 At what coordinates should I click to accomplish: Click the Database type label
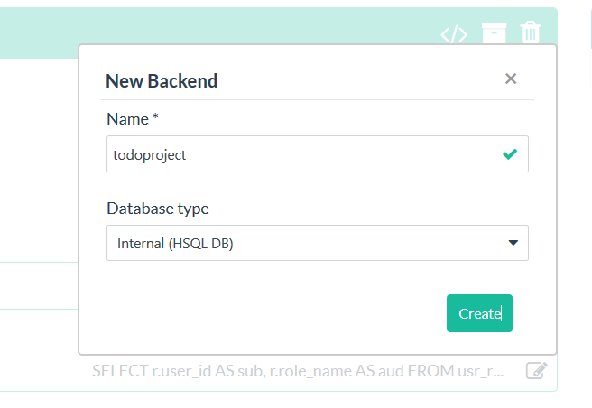click(158, 209)
